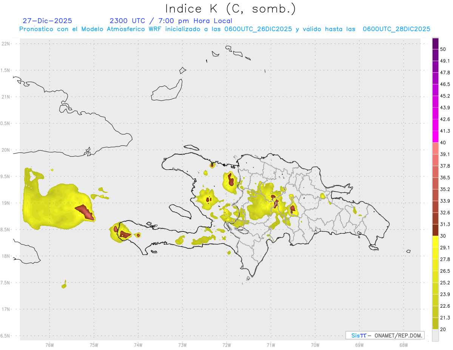Click the colorbar value 27.8
Viewport: 453px width, 350px height.
[x=445, y=259]
